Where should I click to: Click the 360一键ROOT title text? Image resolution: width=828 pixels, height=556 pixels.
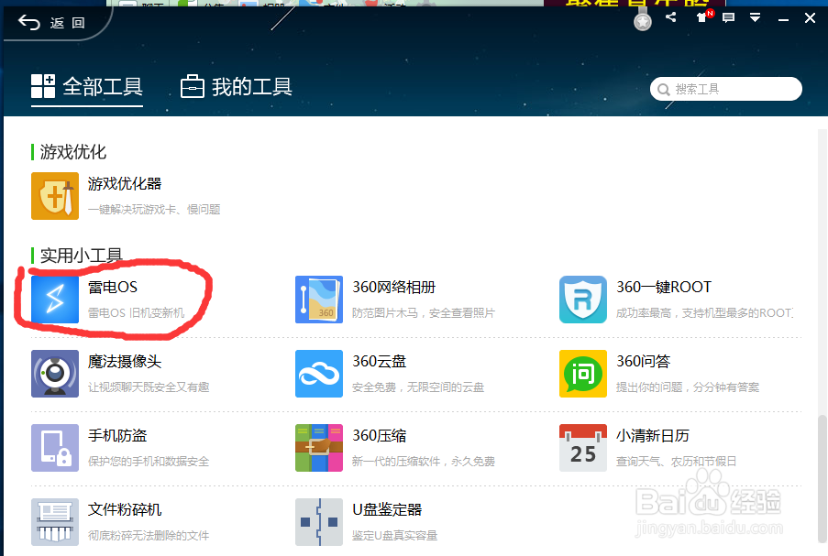tap(664, 287)
